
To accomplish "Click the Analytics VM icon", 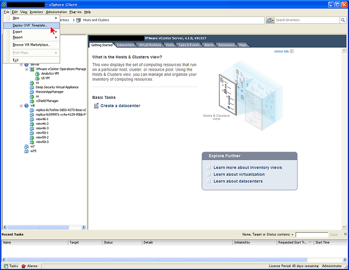I will coord(37,74).
